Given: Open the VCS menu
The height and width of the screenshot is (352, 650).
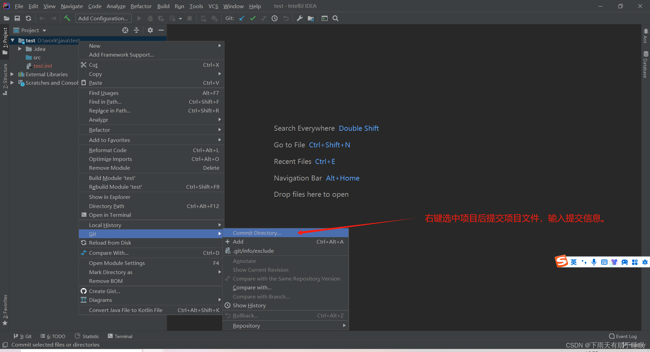Looking at the screenshot, I should click(213, 6).
